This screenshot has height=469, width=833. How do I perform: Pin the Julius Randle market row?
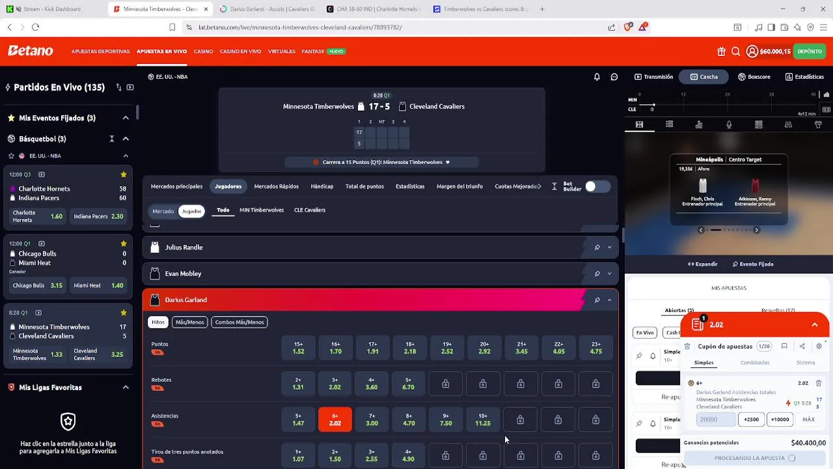pos(597,248)
